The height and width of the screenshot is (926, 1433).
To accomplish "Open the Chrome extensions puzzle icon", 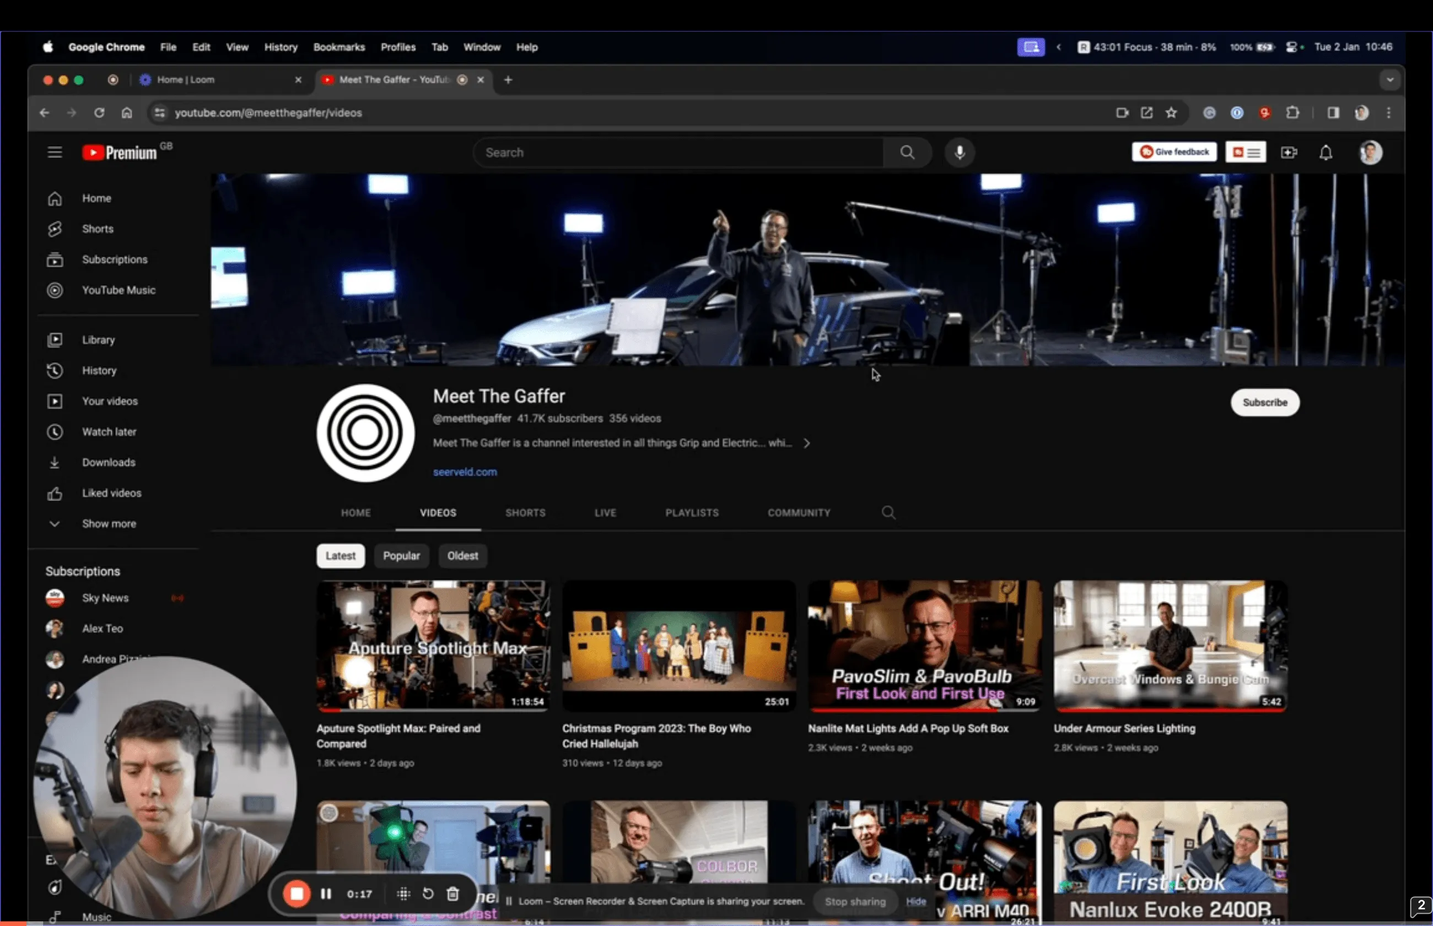I will 1292,113.
